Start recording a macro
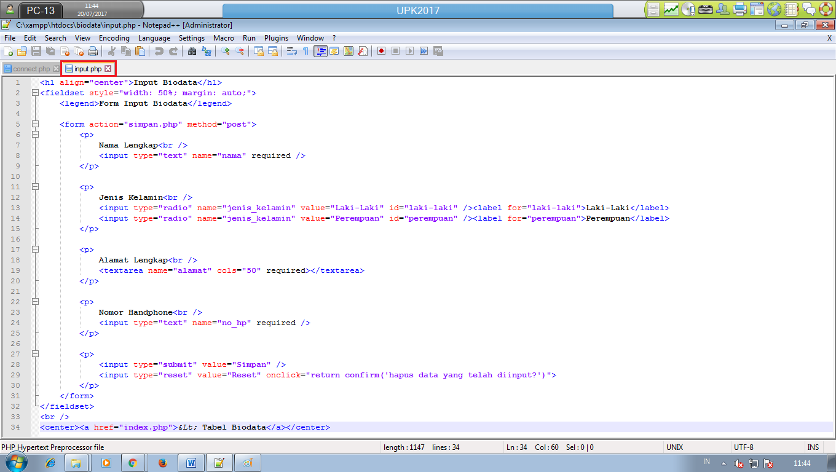836x472 pixels. point(381,51)
